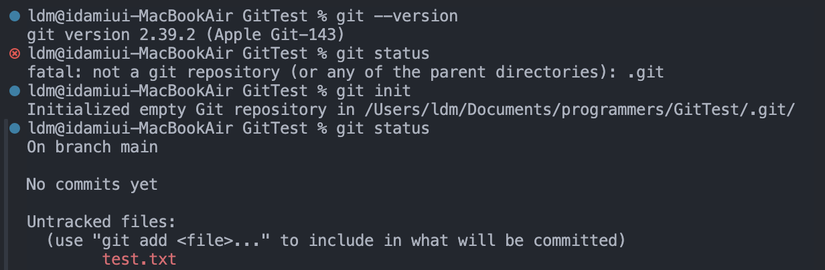The height and width of the screenshot is (270, 825).
Task: Click the 'Untracked files:' heading
Action: (x=102, y=221)
